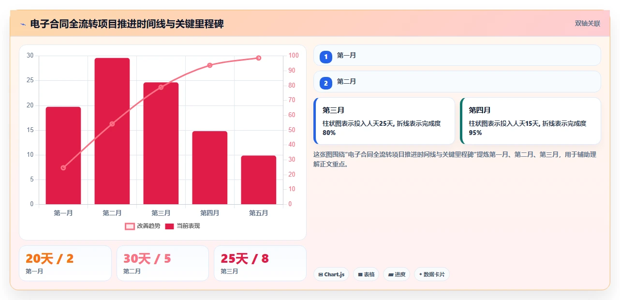Click the chart title 电子合同全流转项目推进时间线与关键里程碑
This screenshot has width=620, height=300.
[127, 24]
